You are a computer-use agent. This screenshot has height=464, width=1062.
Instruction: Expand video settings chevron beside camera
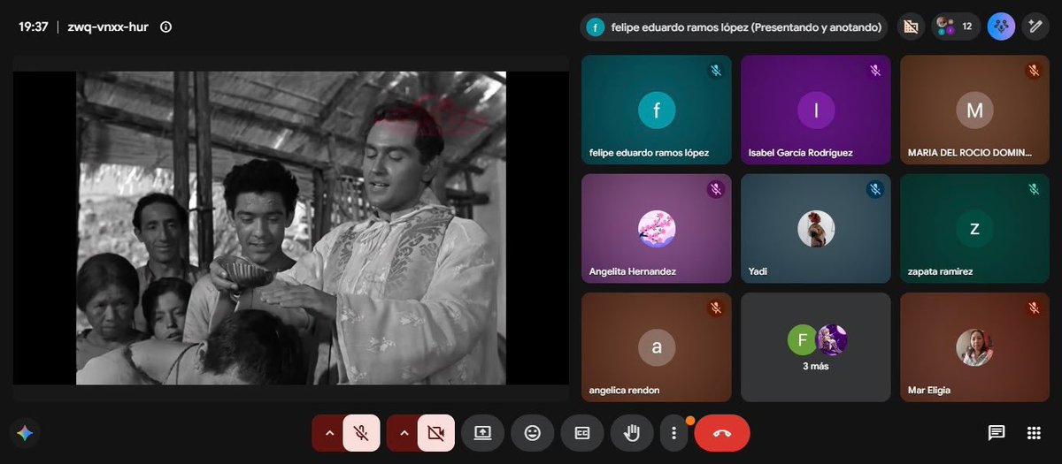click(404, 433)
